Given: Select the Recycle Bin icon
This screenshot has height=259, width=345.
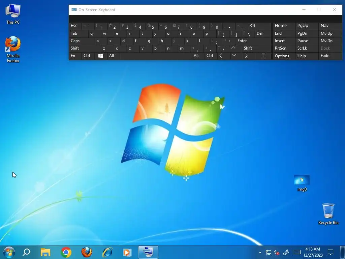Looking at the screenshot, I should pos(328,214).
